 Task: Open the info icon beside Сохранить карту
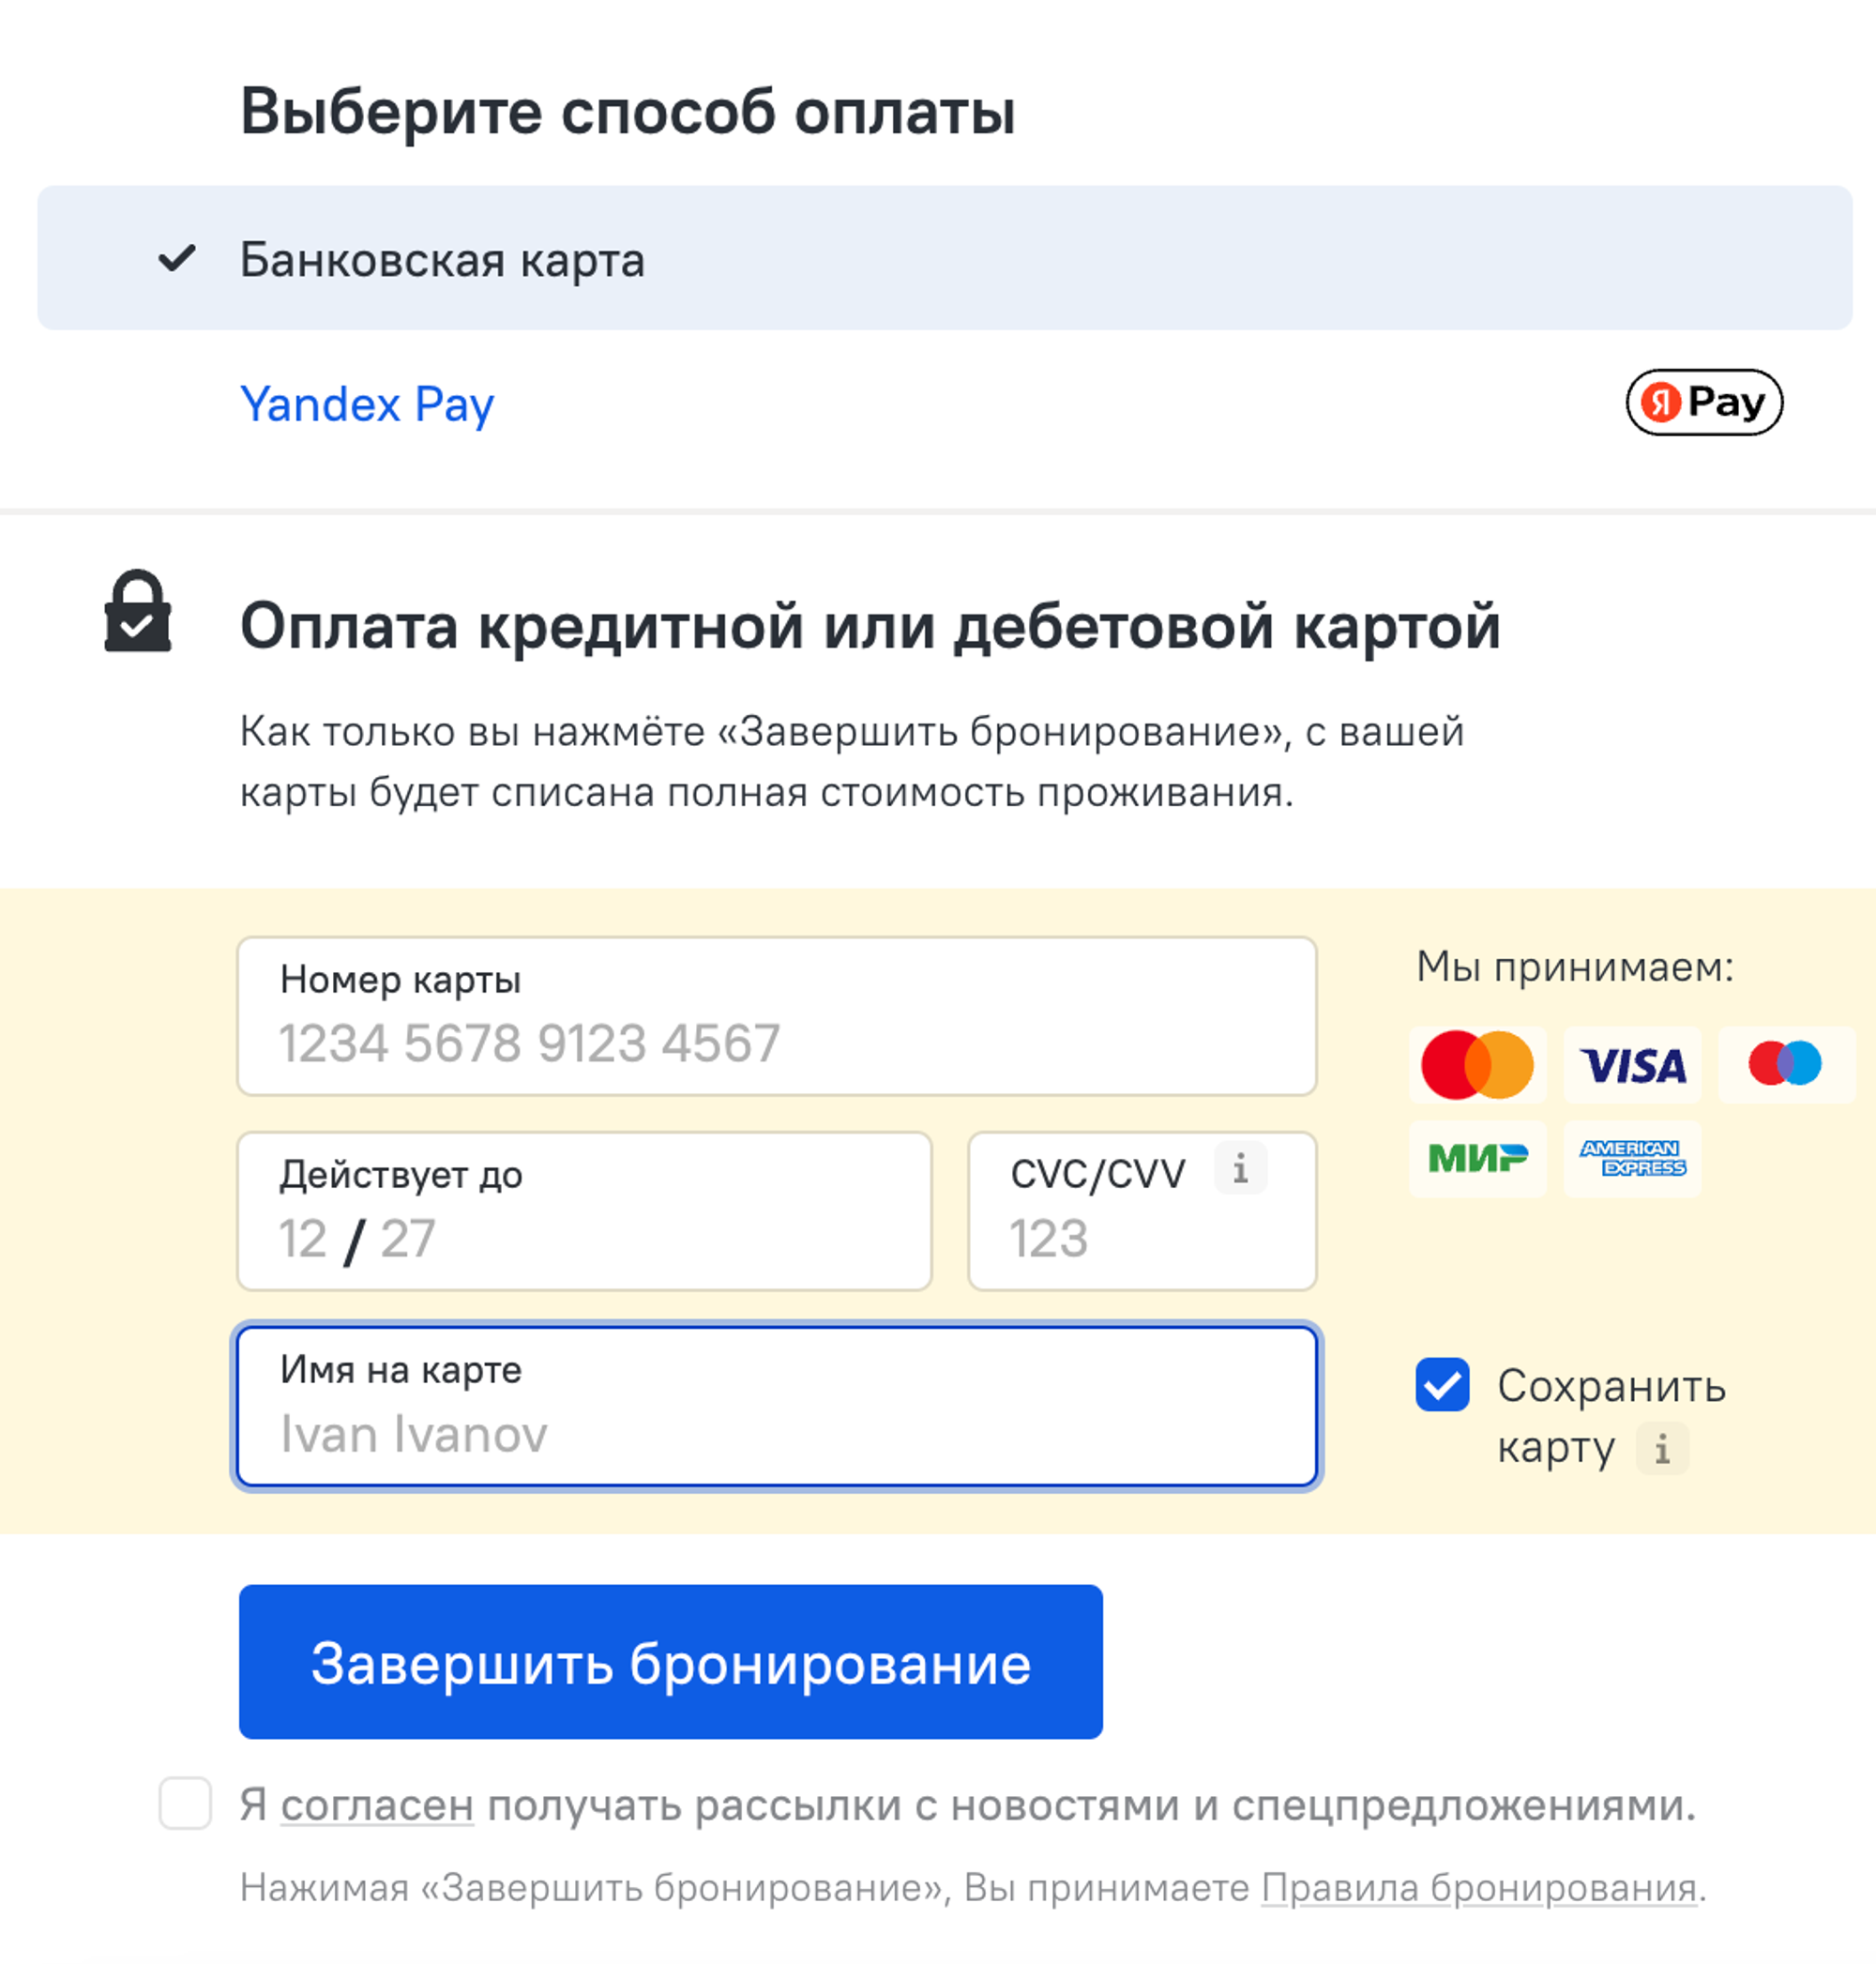(x=1662, y=1448)
